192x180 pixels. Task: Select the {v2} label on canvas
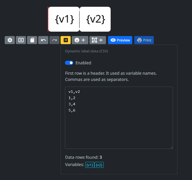tap(96, 19)
